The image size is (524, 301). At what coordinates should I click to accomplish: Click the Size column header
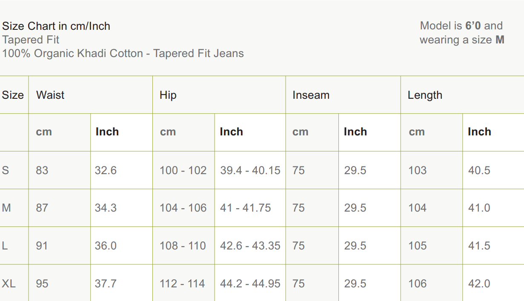(x=13, y=95)
